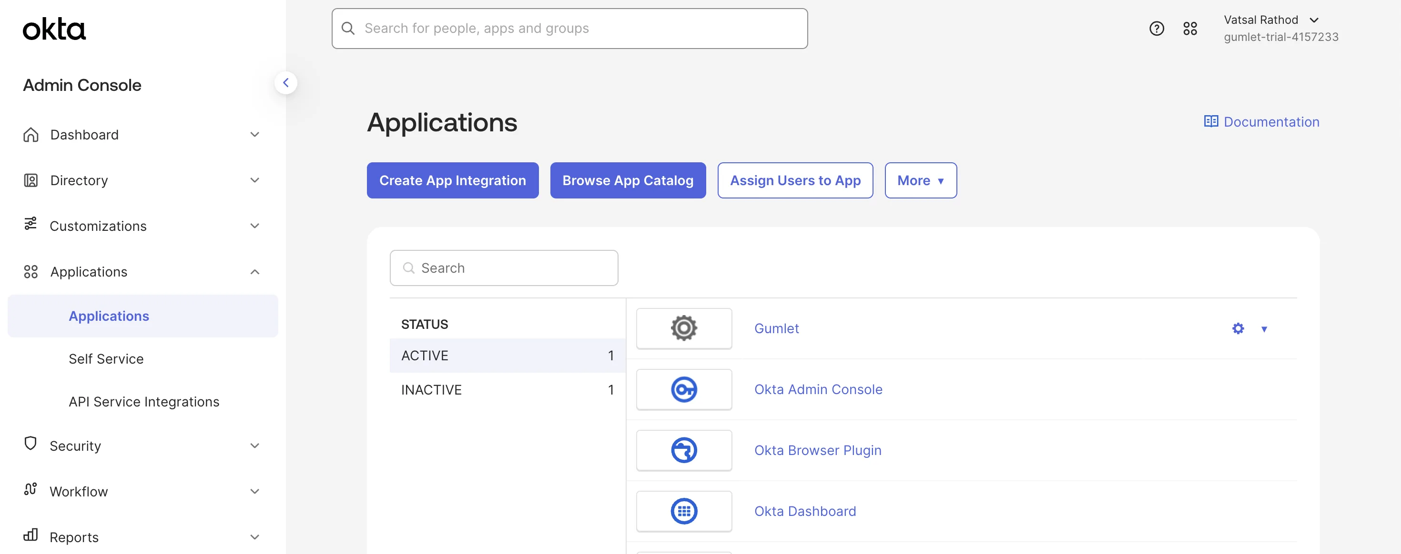Click the Reports bar chart icon
Screen dimensions: 1401x554
(x=30, y=535)
